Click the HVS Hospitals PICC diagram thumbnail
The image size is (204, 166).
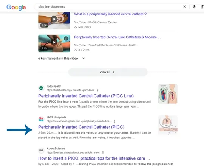pyautogui.click(x=168, y=125)
